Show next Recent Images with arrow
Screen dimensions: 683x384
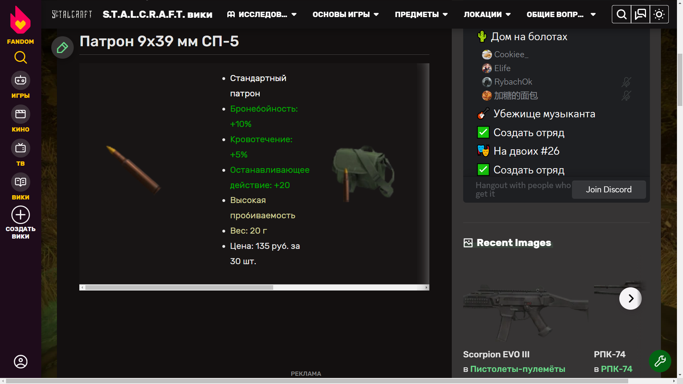(x=630, y=298)
